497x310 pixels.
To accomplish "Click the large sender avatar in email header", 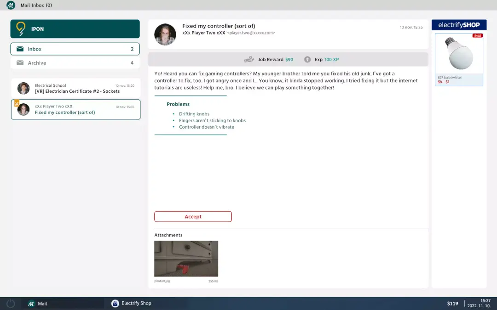I will 165,34.
